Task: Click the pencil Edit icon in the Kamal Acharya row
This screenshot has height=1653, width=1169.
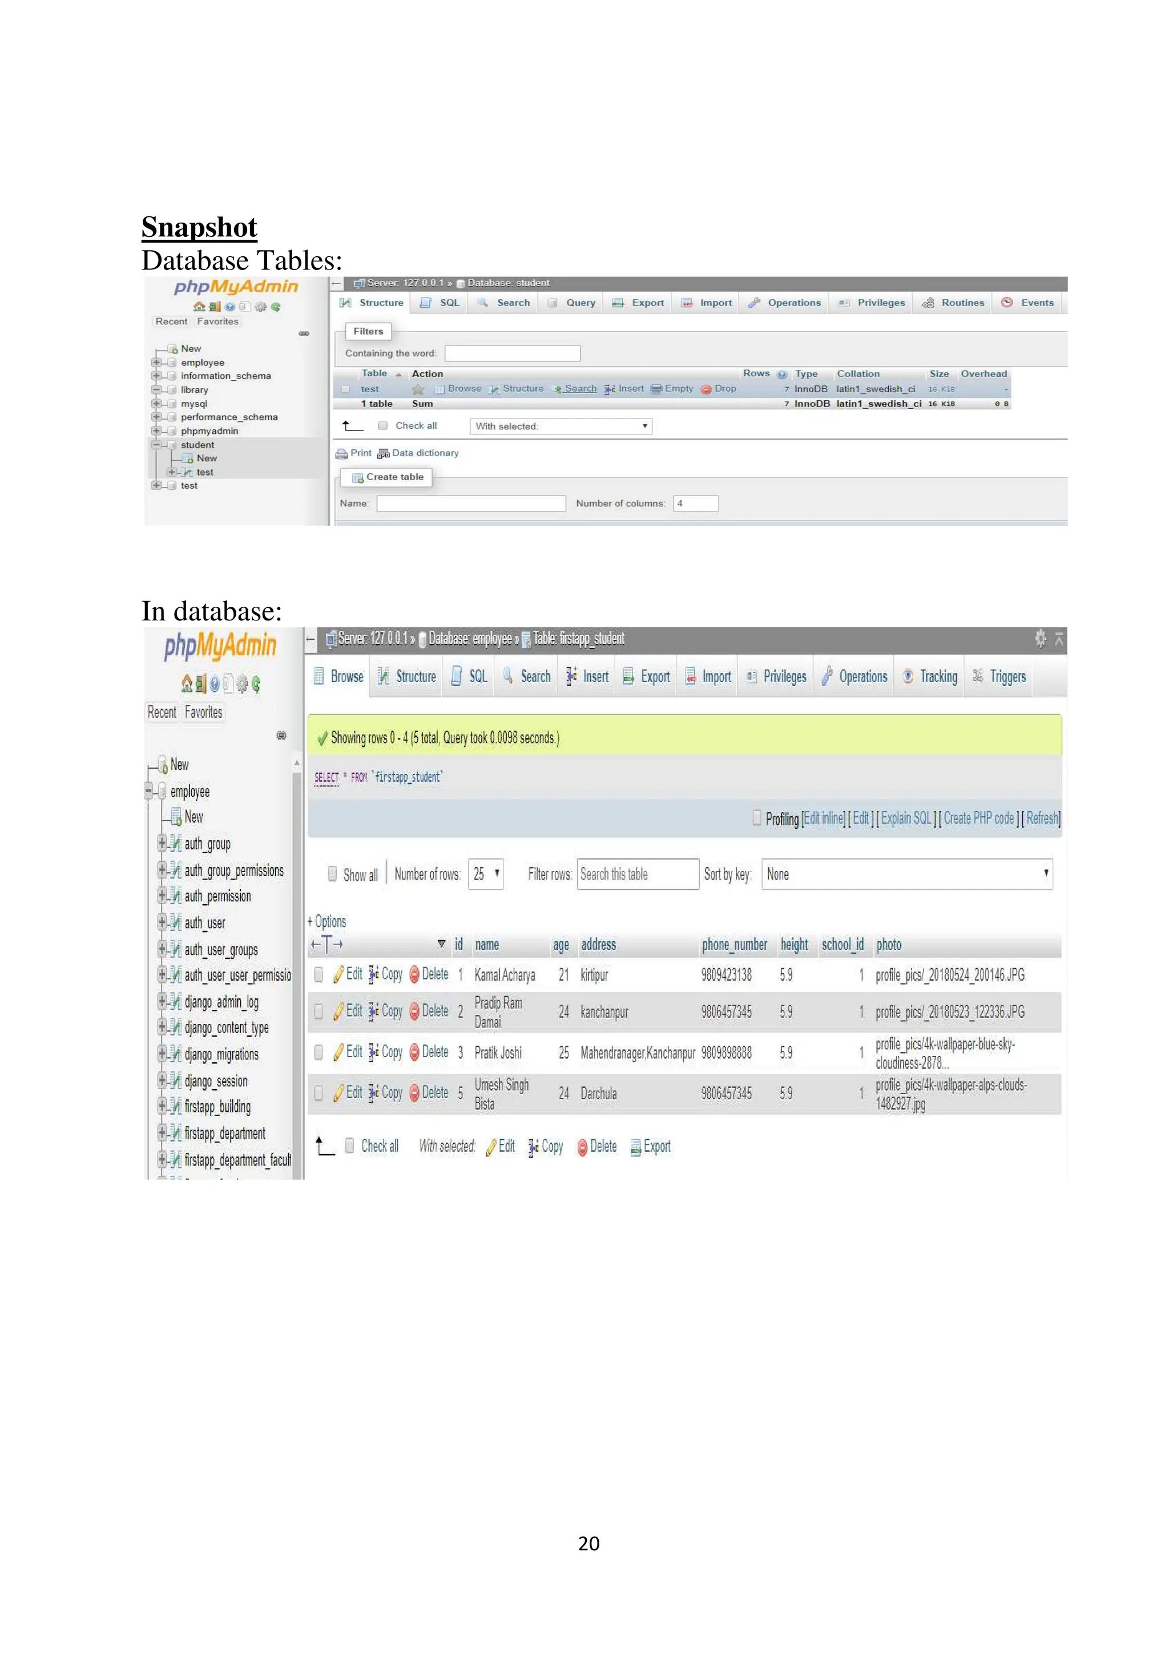Action: coord(338,975)
